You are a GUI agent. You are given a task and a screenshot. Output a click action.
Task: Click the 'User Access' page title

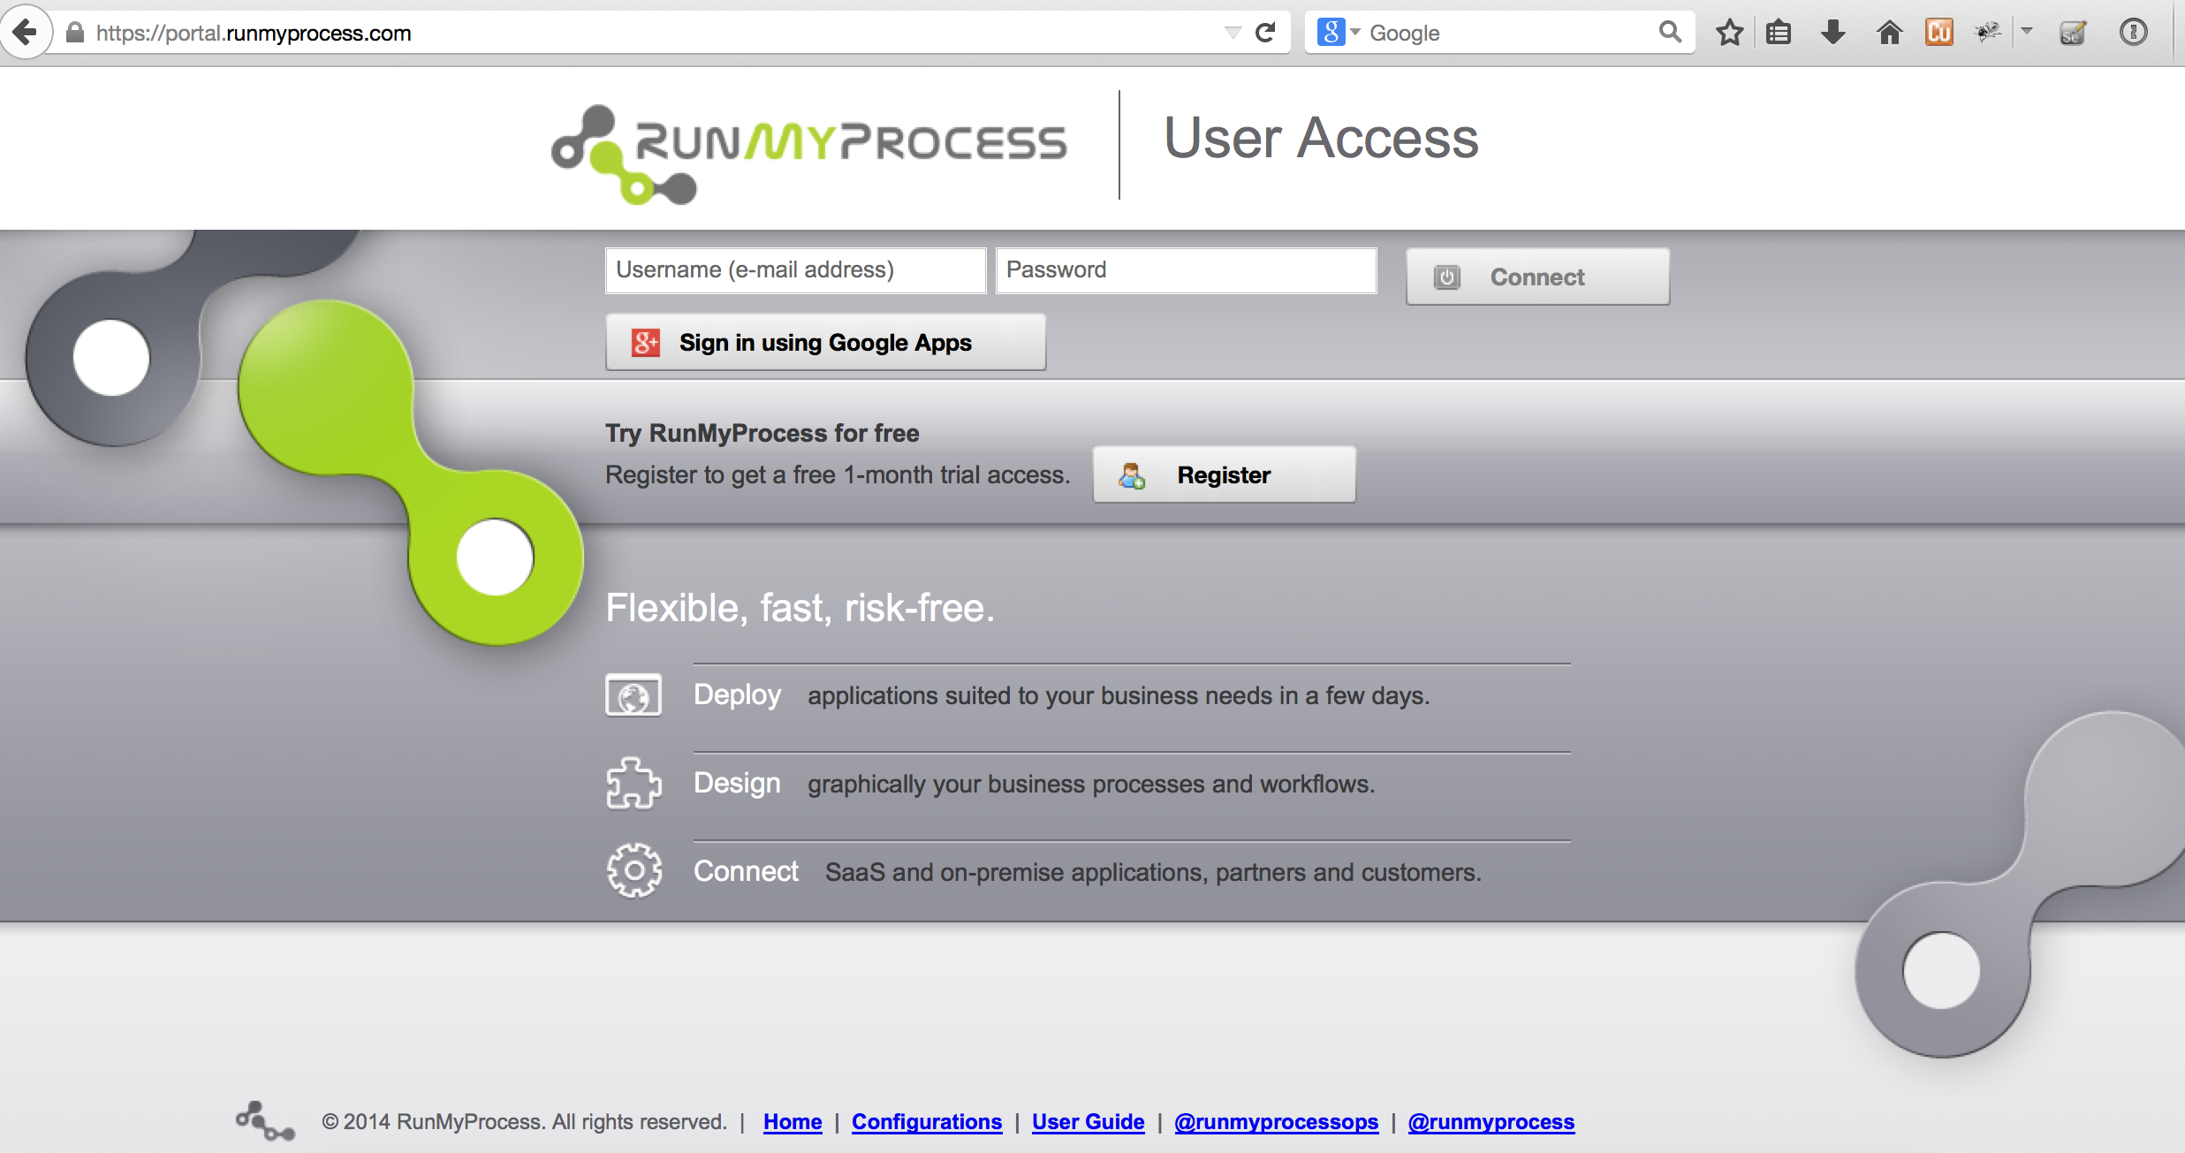click(x=1320, y=138)
